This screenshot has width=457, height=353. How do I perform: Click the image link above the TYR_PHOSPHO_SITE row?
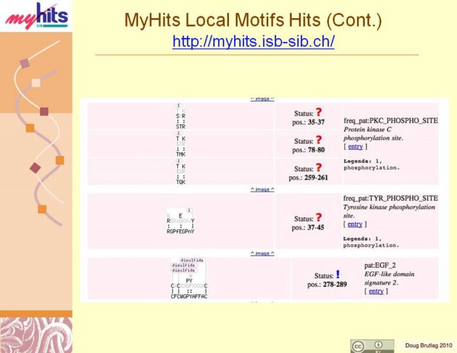(x=262, y=190)
